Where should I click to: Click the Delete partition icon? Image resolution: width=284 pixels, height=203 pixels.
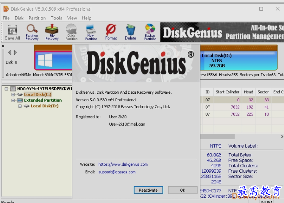(130, 32)
